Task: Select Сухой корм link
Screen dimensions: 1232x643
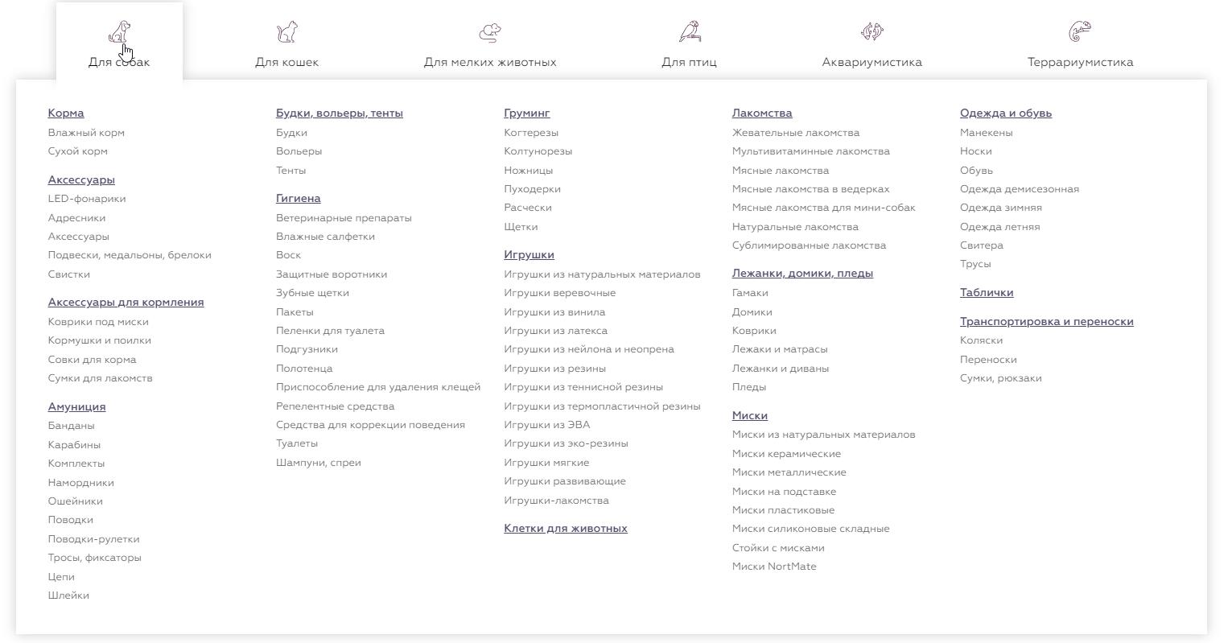Action: click(78, 151)
